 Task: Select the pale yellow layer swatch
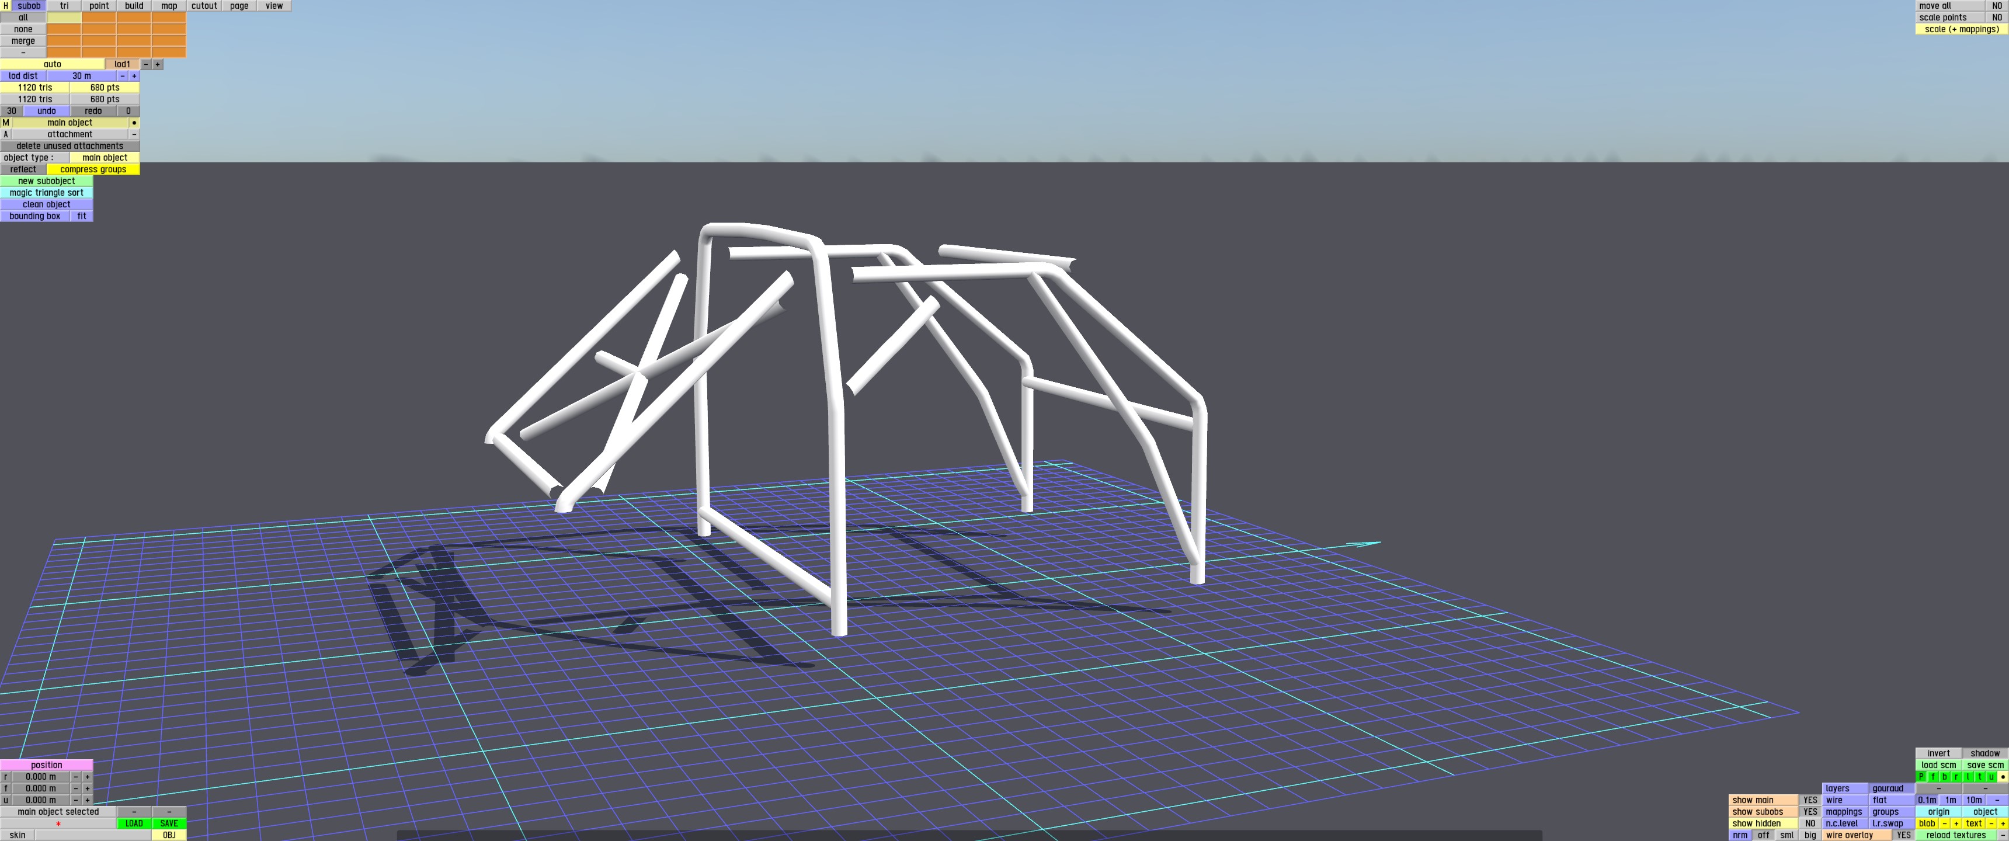coord(64,17)
